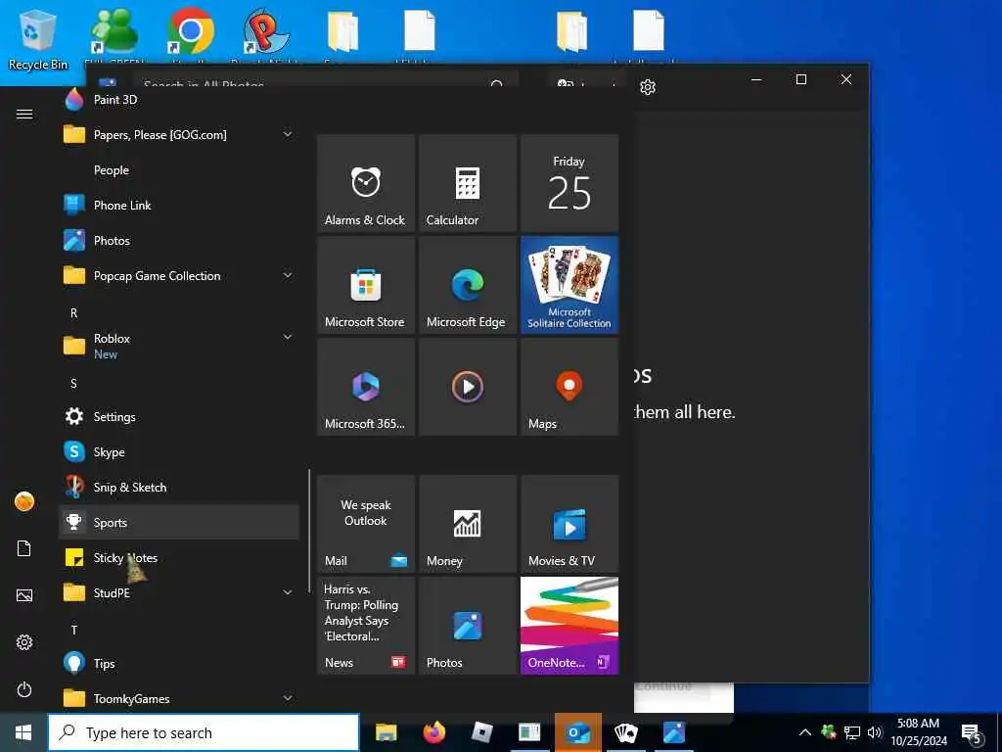This screenshot has width=1002, height=752.
Task: Open Settings gear in Start sidebar
Action: (x=24, y=642)
